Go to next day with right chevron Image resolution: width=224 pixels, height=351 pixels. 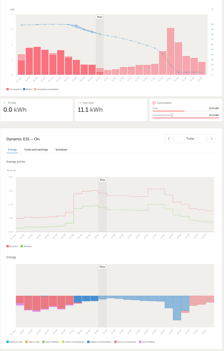coord(212,139)
